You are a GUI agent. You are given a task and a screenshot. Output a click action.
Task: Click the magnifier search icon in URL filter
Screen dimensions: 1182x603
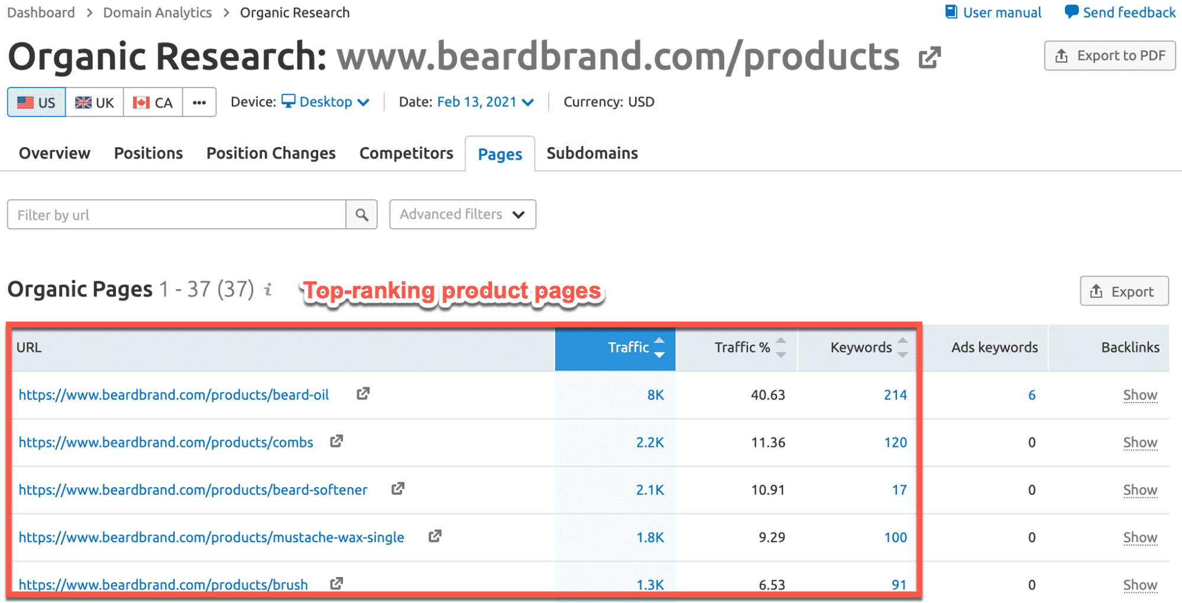click(x=362, y=215)
